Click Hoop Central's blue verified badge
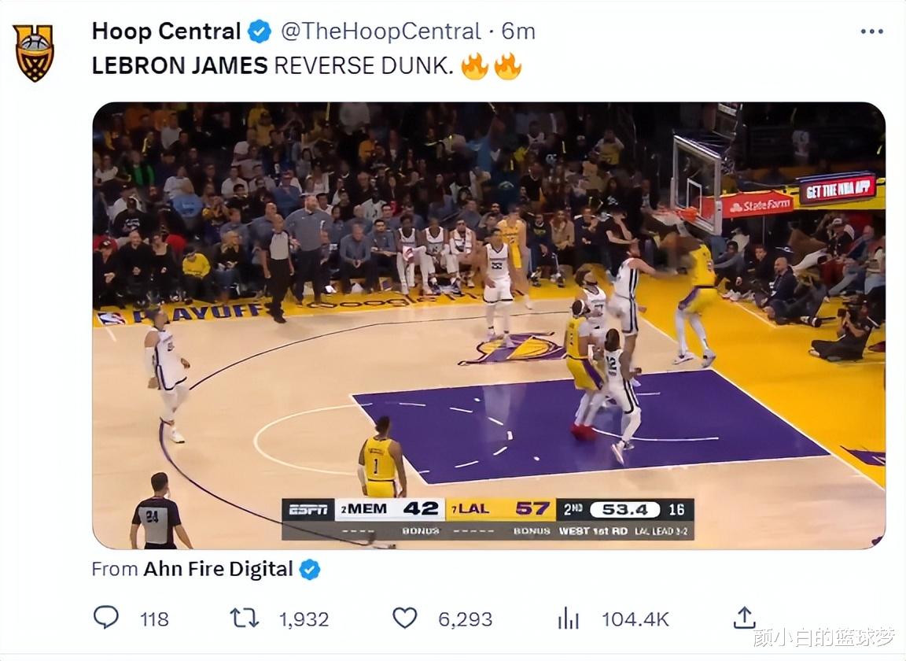 coord(260,31)
